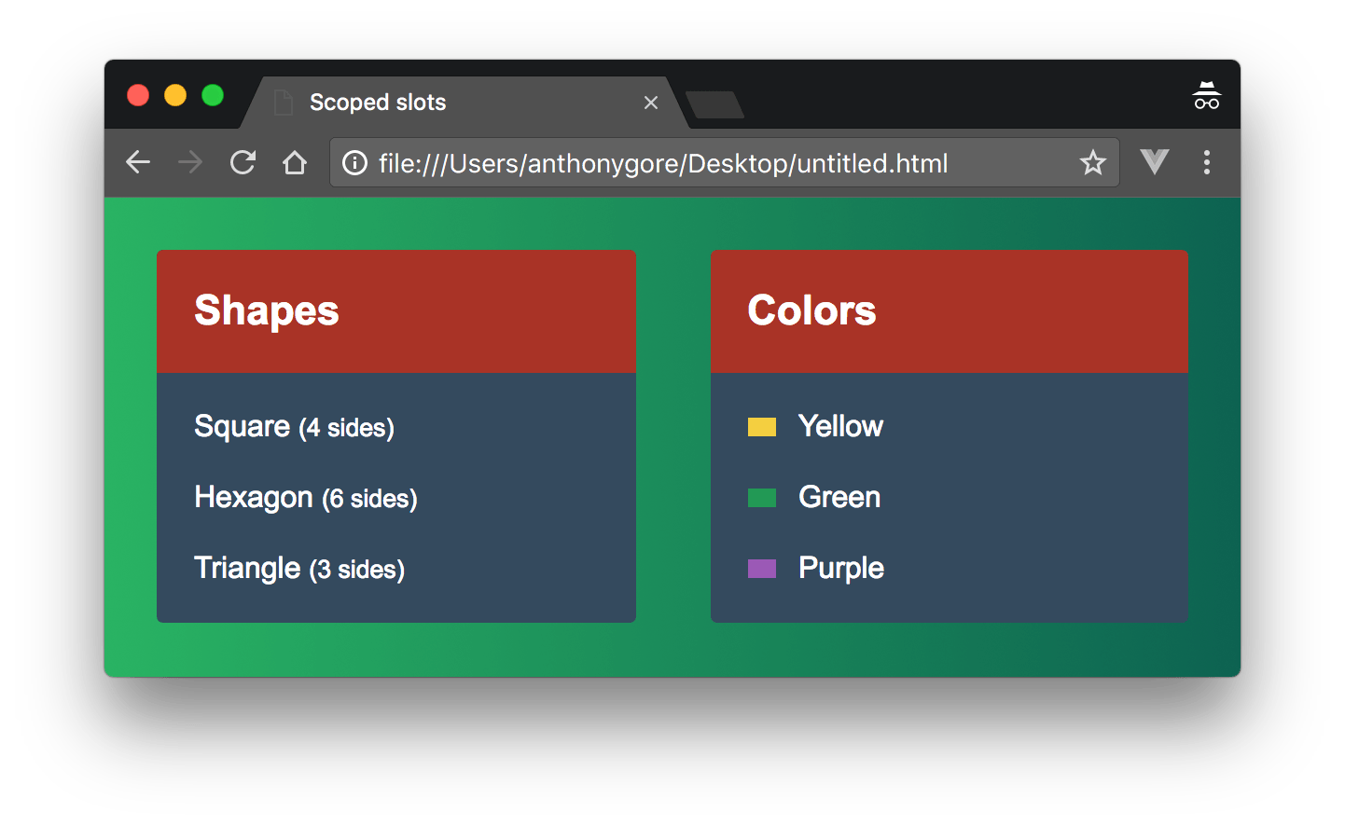Click the Purple color swatch
Screen dimensions: 1345x826
pos(761,568)
